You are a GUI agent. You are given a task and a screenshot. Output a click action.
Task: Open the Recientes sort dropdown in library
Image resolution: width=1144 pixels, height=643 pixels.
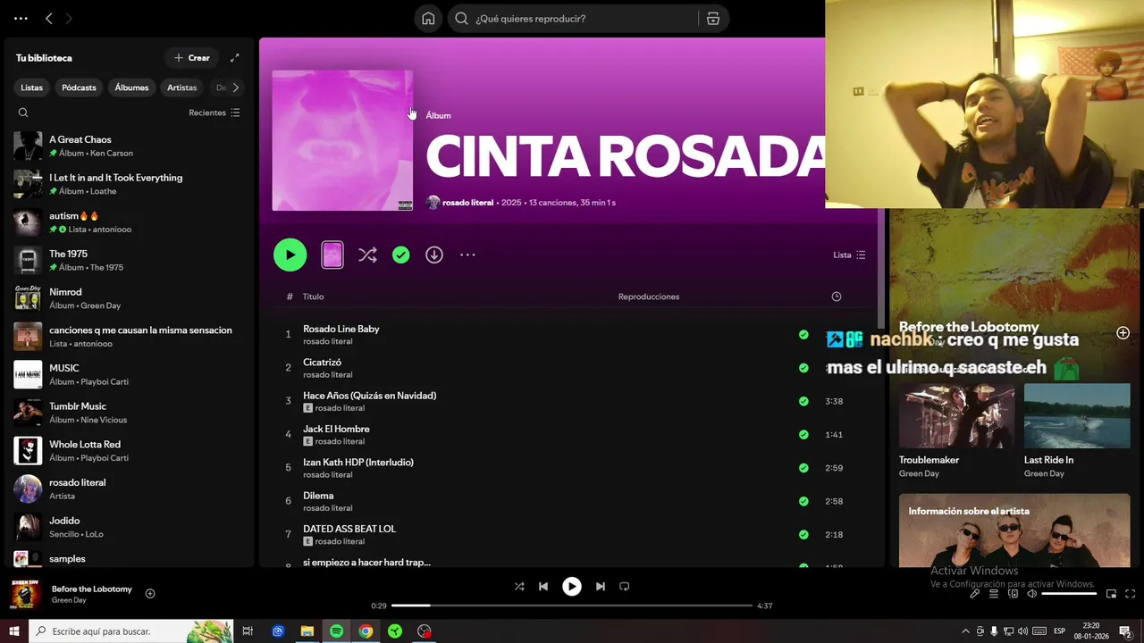point(214,113)
